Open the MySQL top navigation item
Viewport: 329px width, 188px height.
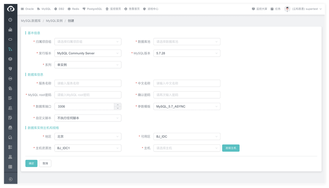click(44, 9)
